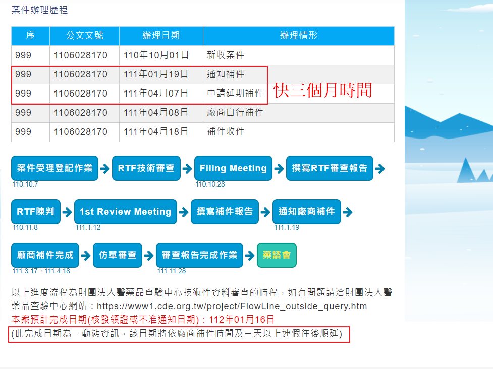Click the 審查報告完成作業 node
This screenshot has width=493, height=369.
200,255
